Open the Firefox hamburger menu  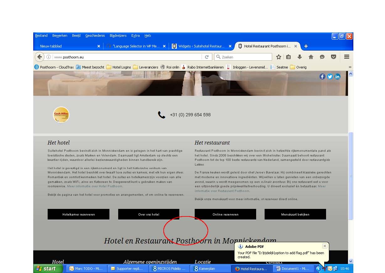tap(346, 57)
